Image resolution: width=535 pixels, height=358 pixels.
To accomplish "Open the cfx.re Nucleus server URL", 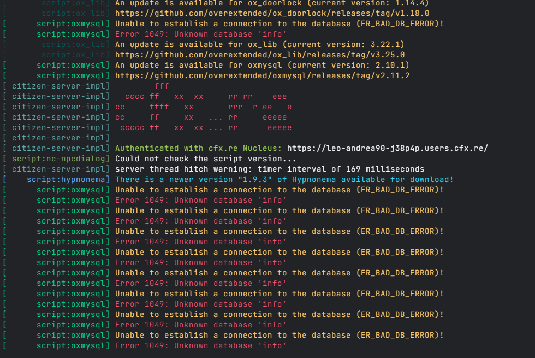I will (x=387, y=148).
